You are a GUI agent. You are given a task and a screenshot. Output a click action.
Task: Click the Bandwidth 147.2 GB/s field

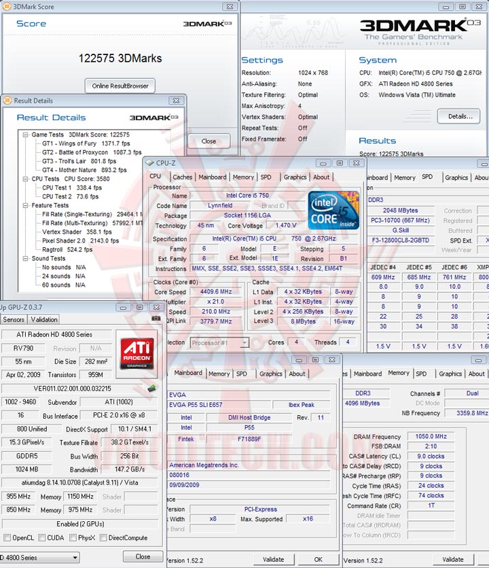tap(129, 469)
